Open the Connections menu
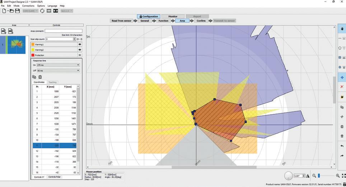This screenshot has height=187, width=346. (28, 6)
